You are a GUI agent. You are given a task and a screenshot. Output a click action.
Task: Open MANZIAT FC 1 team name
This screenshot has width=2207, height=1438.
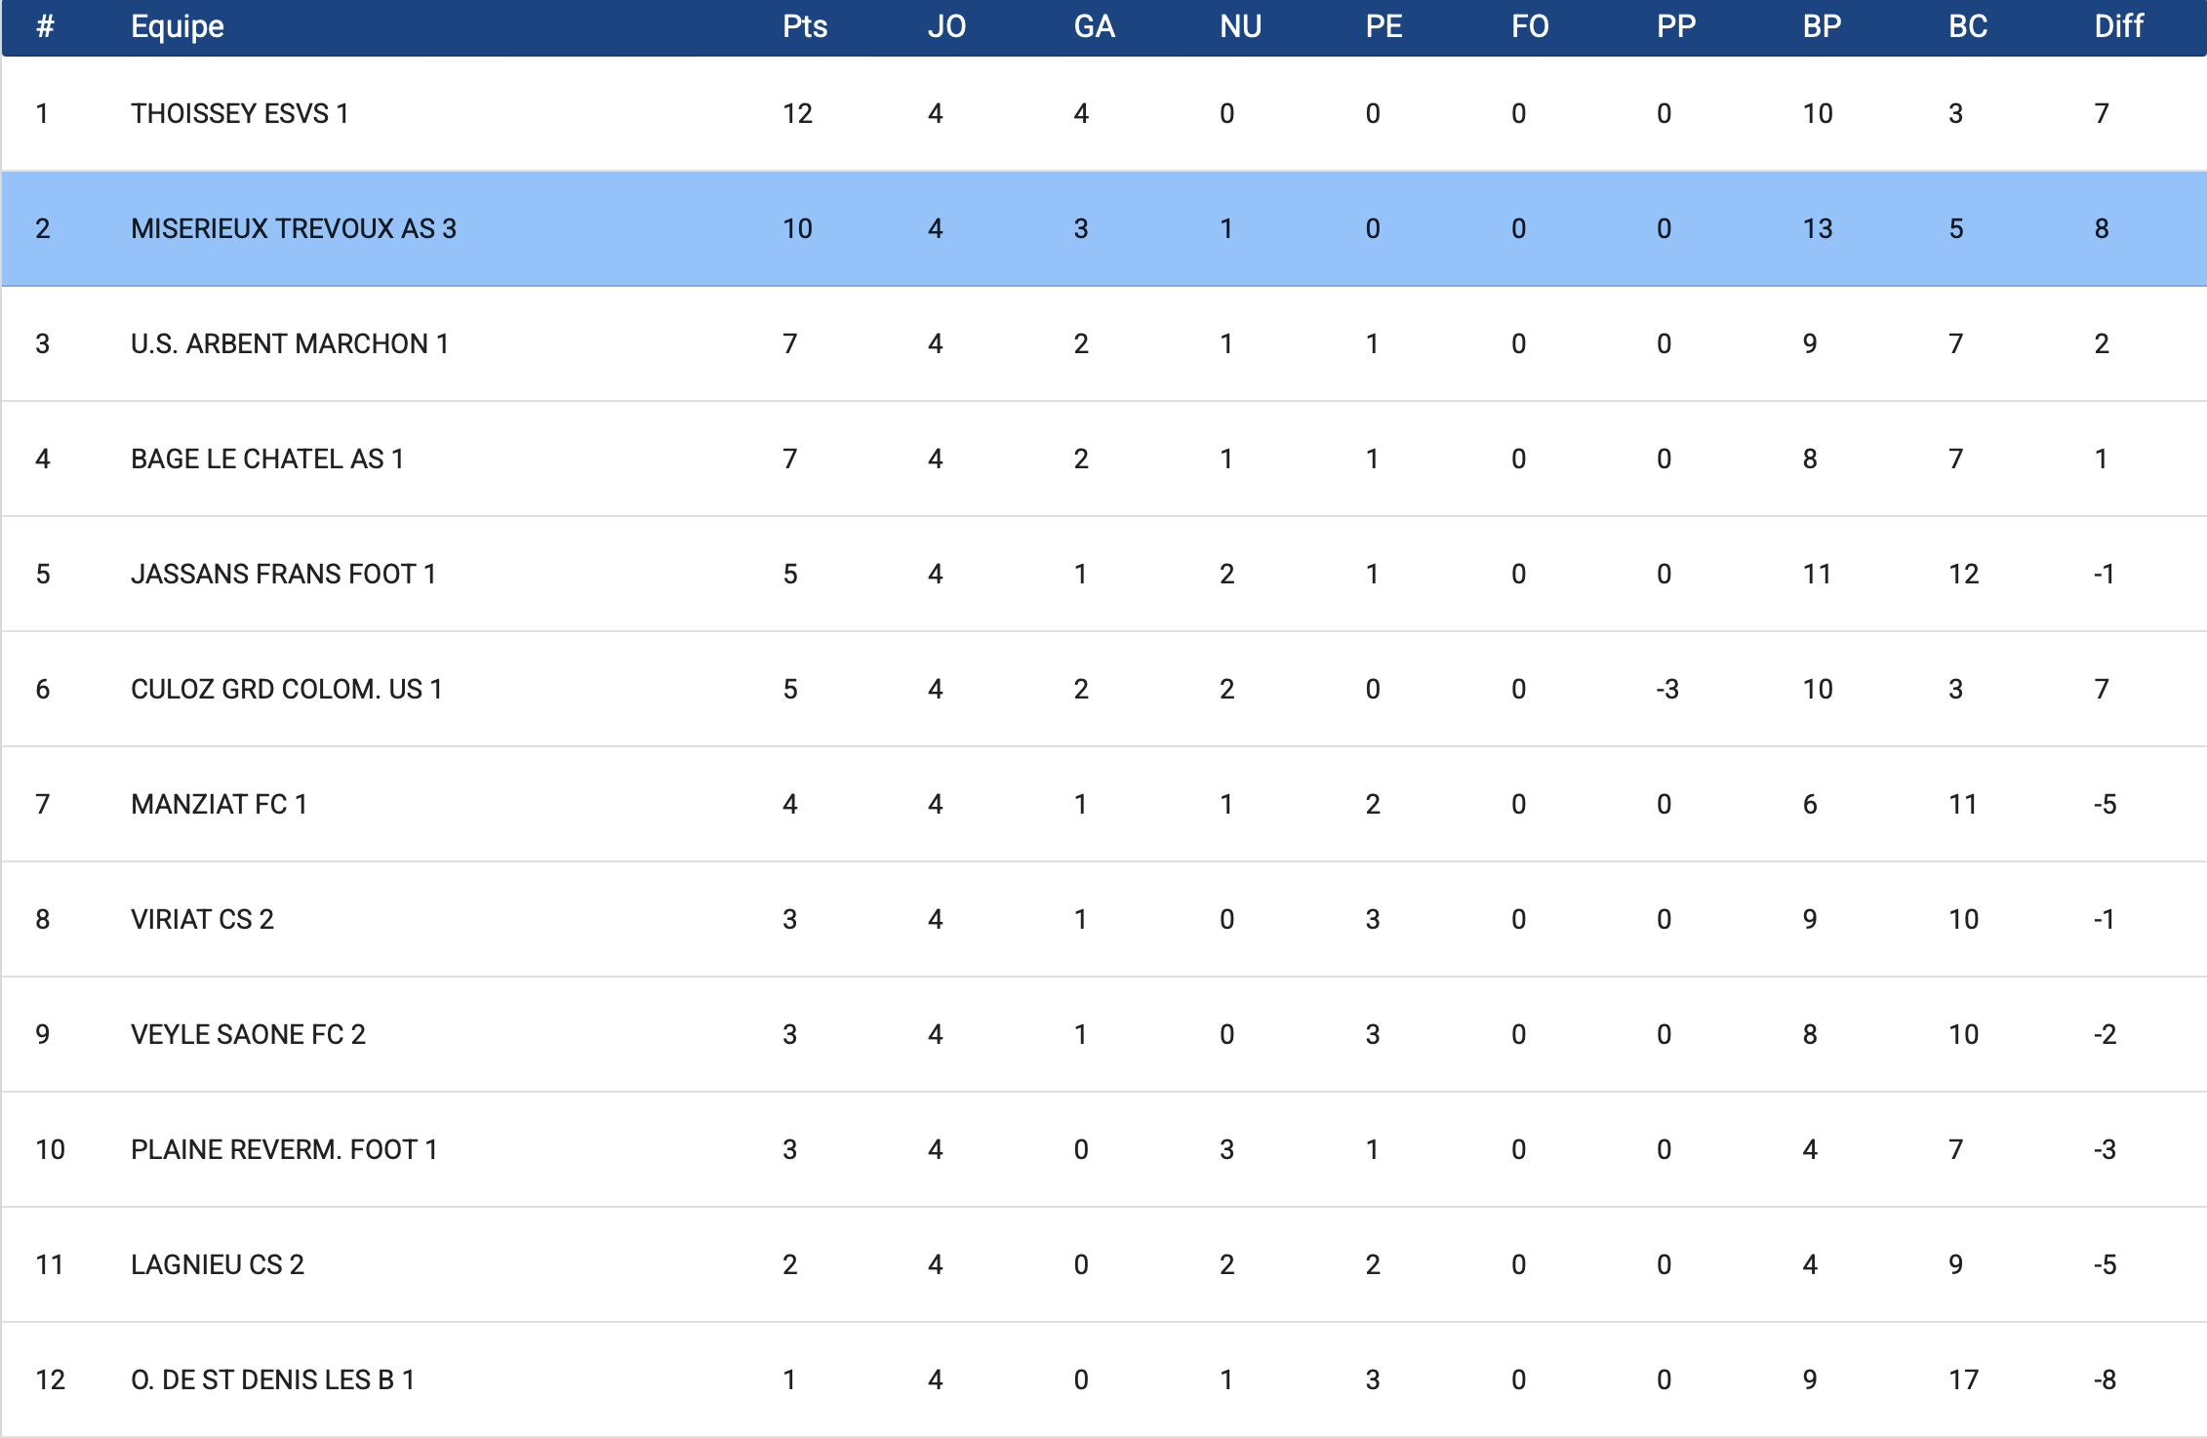(x=219, y=805)
